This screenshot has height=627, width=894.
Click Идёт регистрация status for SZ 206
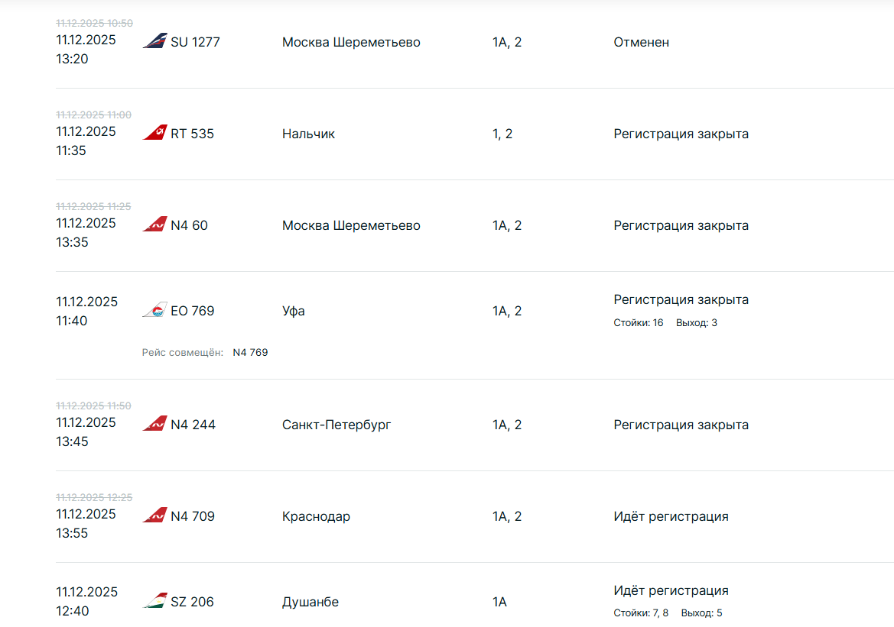[x=671, y=590]
